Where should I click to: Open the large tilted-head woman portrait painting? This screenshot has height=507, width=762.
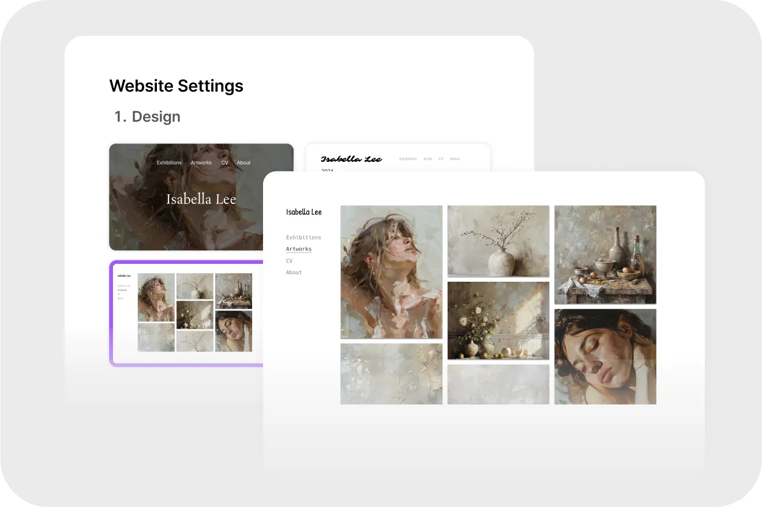[x=391, y=272]
